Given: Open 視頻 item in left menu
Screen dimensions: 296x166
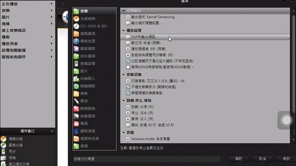Looking at the screenshot, I should [28, 24].
